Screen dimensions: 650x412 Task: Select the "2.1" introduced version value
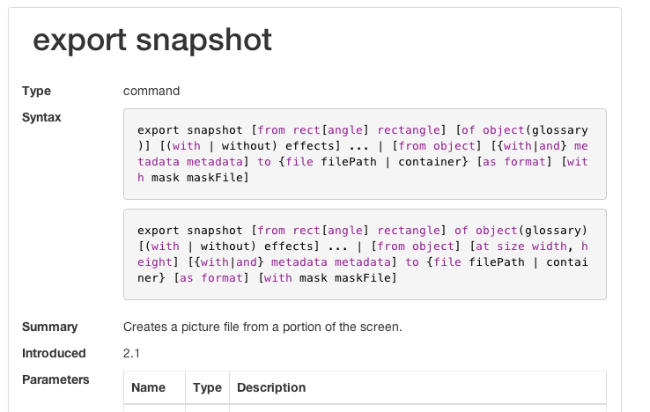click(131, 353)
